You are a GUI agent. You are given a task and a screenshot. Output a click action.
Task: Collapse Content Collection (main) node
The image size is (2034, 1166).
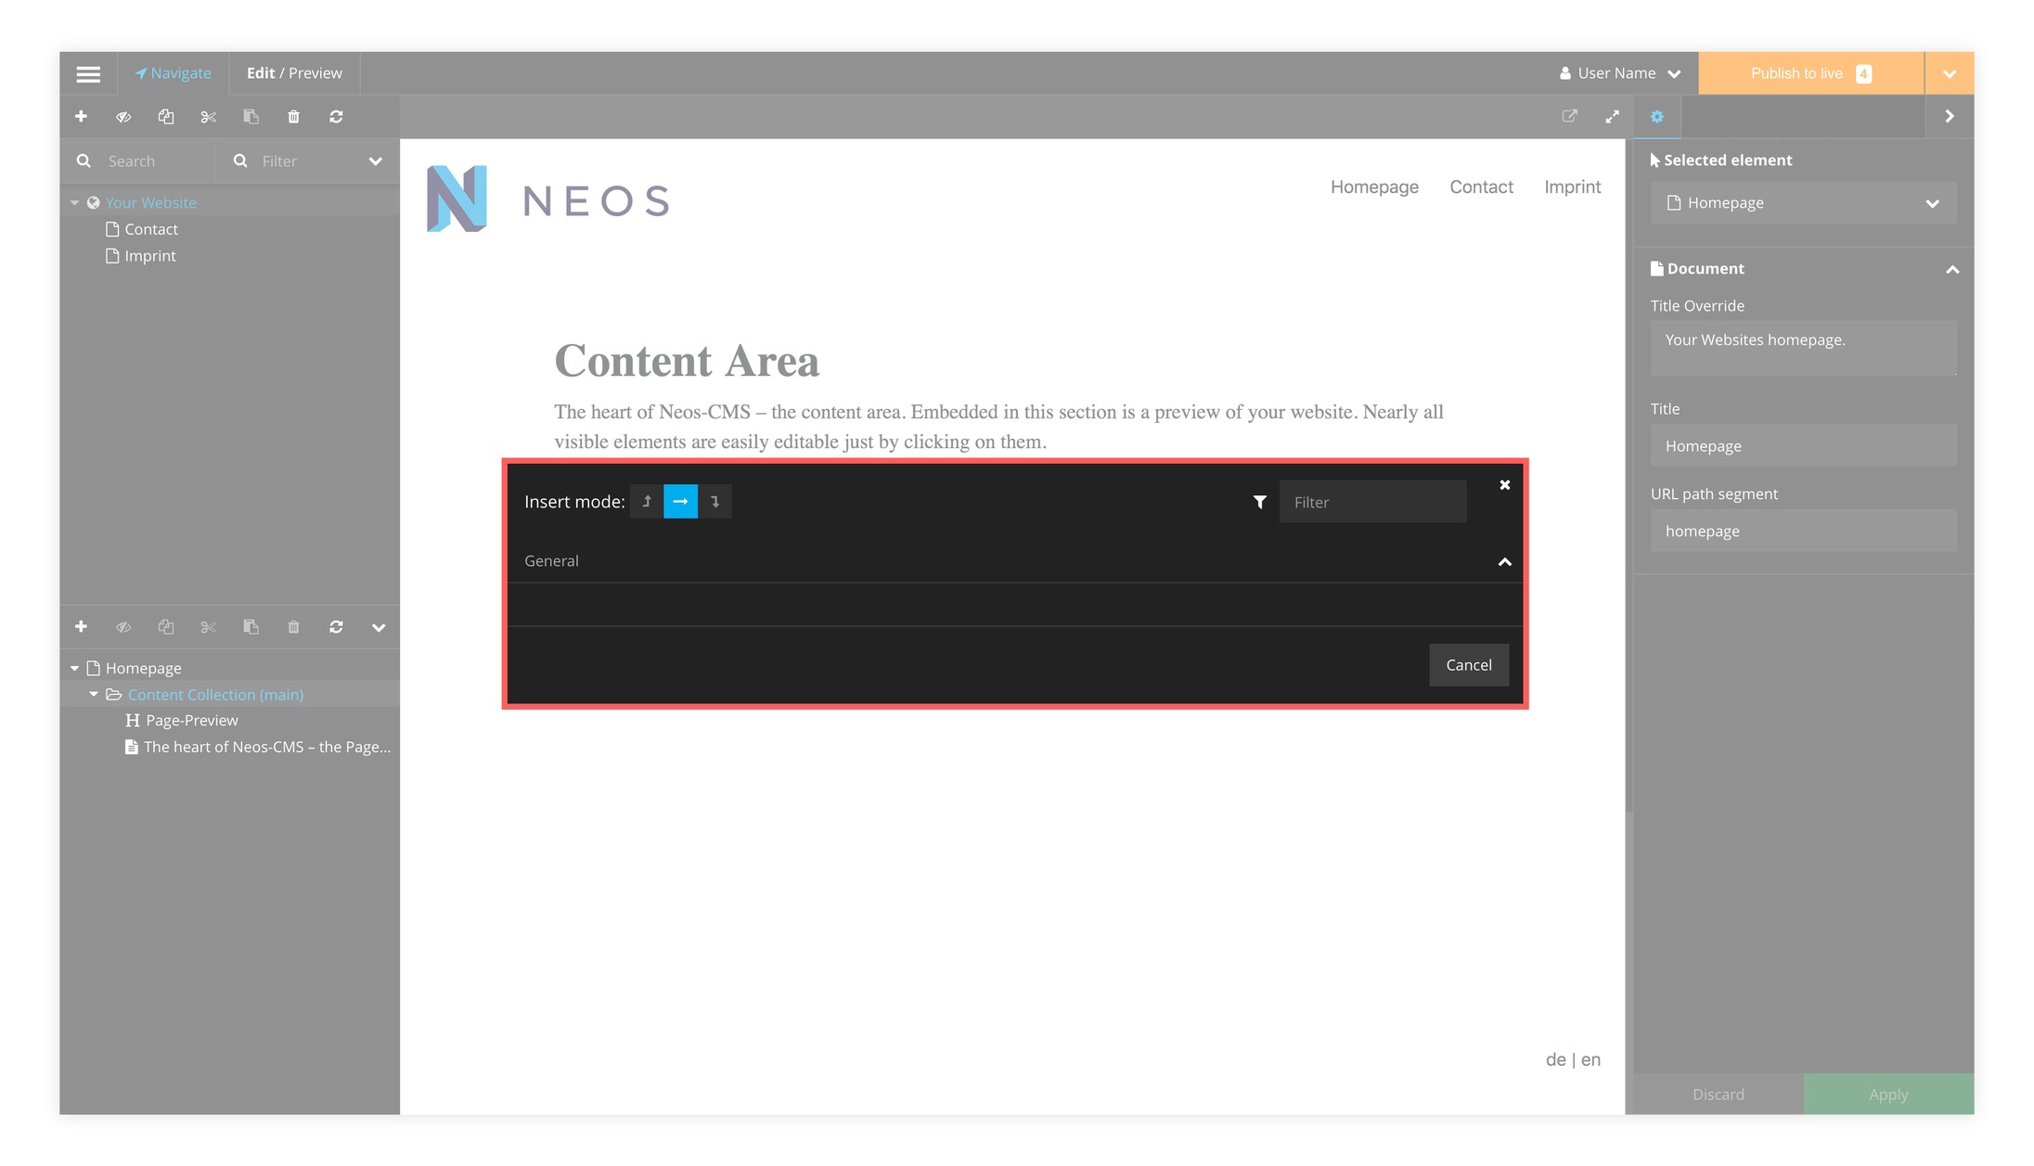point(94,694)
